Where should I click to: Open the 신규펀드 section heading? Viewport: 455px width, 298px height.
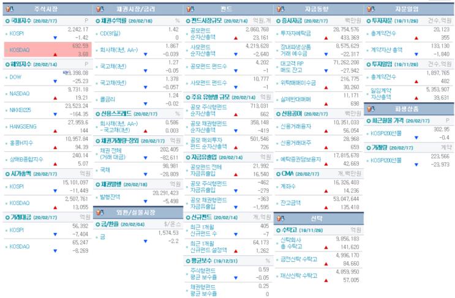(201, 217)
